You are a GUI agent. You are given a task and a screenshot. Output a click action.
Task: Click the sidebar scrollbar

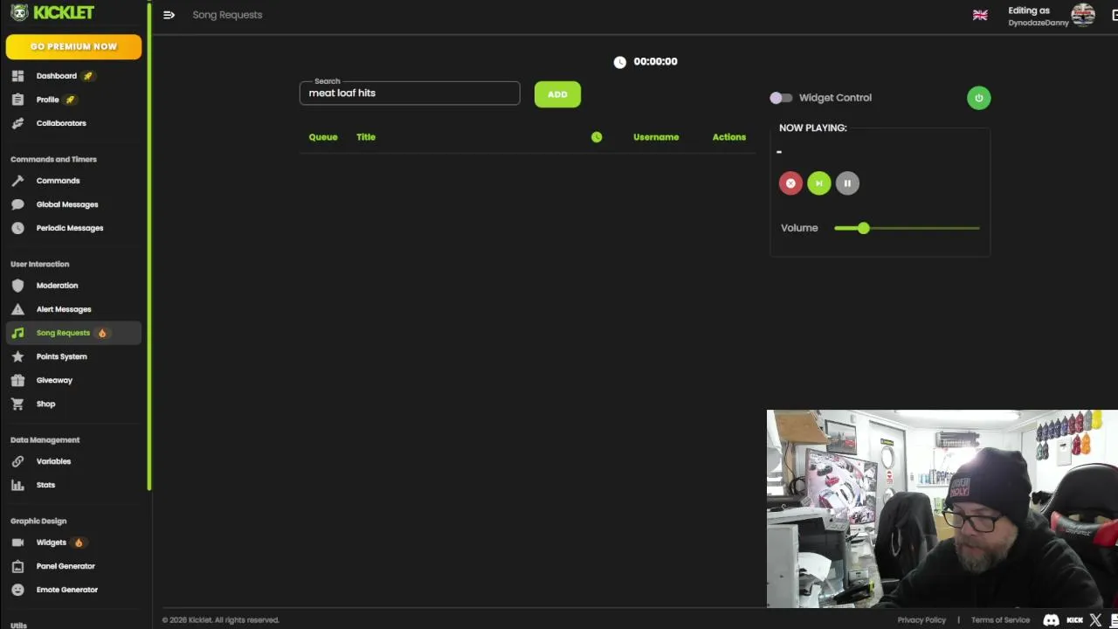[149, 246]
